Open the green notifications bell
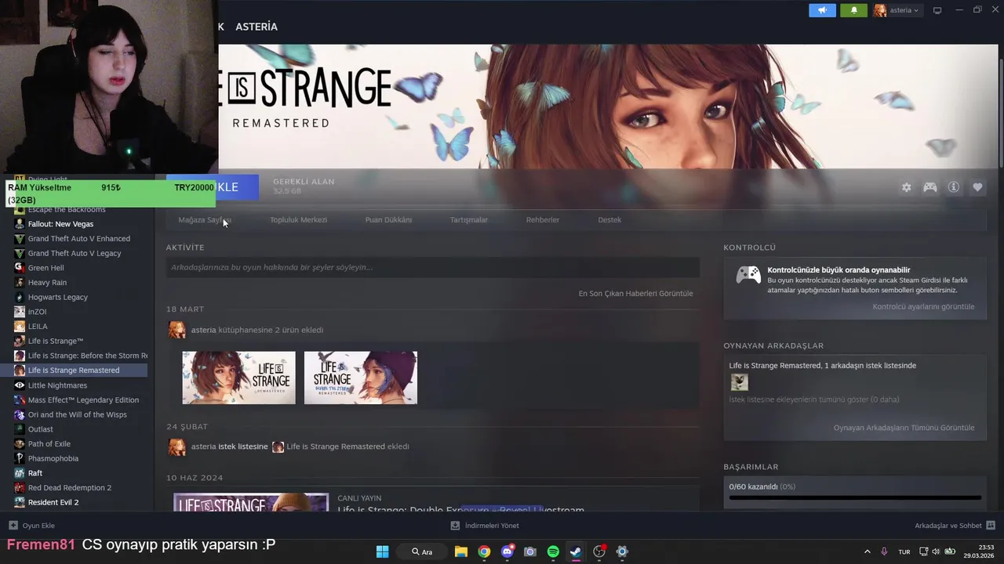Viewport: 1004px width, 564px height. point(853,10)
